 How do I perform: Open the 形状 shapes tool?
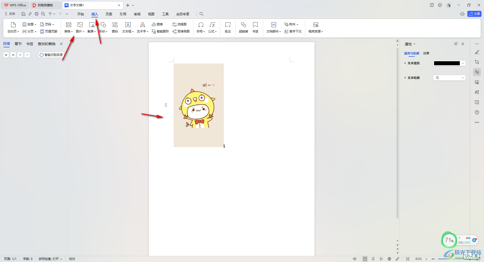pos(103,27)
